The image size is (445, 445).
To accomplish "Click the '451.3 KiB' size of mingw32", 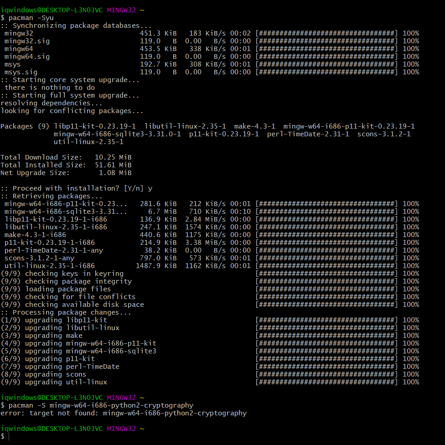I will (158, 33).
